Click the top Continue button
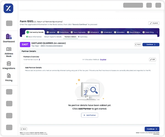Viewport: 165px width, 137px height. pyautogui.click(x=151, y=45)
